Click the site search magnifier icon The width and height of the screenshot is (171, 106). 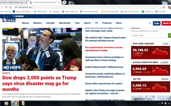[150, 23]
